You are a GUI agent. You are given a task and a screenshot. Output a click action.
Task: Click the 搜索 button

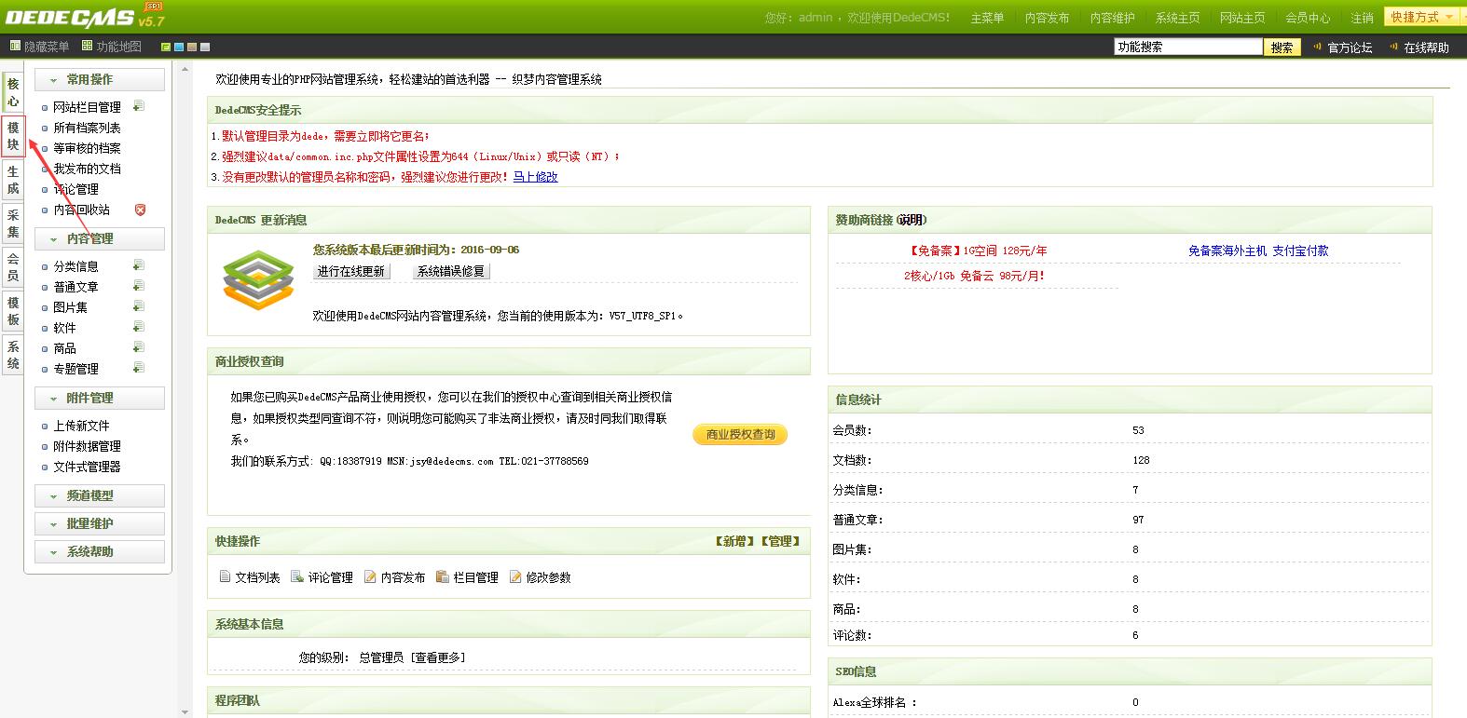tap(1282, 47)
